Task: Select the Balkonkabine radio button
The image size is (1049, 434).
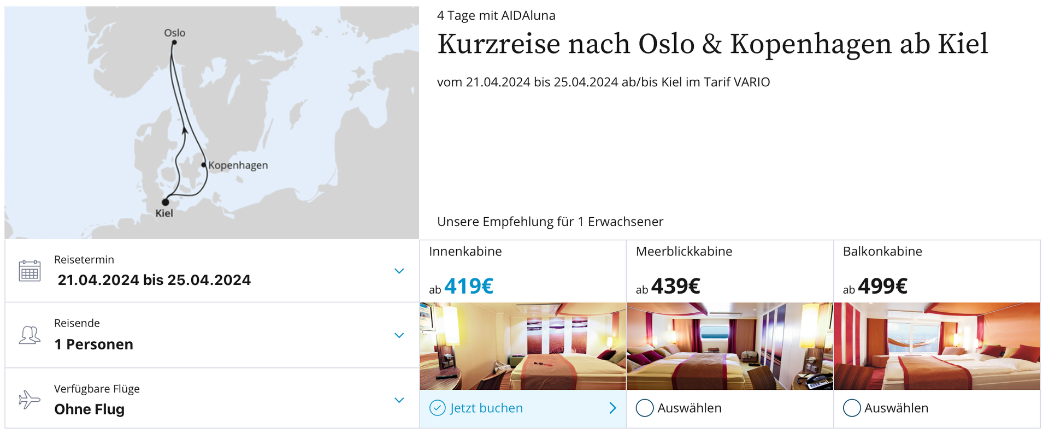Action: point(852,408)
